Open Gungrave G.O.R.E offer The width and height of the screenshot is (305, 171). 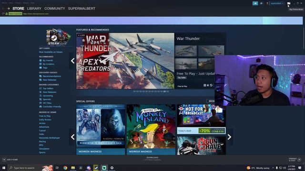[x=201, y=145]
